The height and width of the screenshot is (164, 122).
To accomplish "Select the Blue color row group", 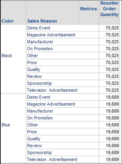I will (x=6, y=125).
